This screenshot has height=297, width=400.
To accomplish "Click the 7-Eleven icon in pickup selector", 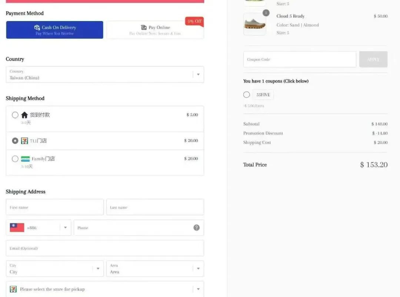I will [x=13, y=289].
